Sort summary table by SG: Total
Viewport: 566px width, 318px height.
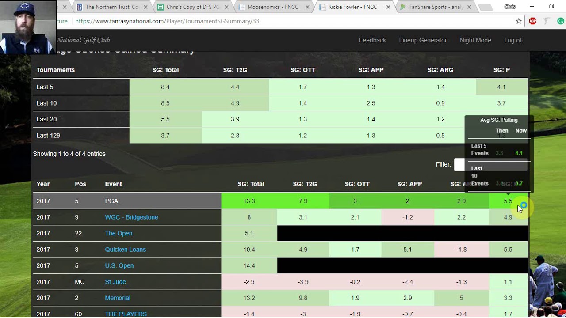click(x=165, y=70)
